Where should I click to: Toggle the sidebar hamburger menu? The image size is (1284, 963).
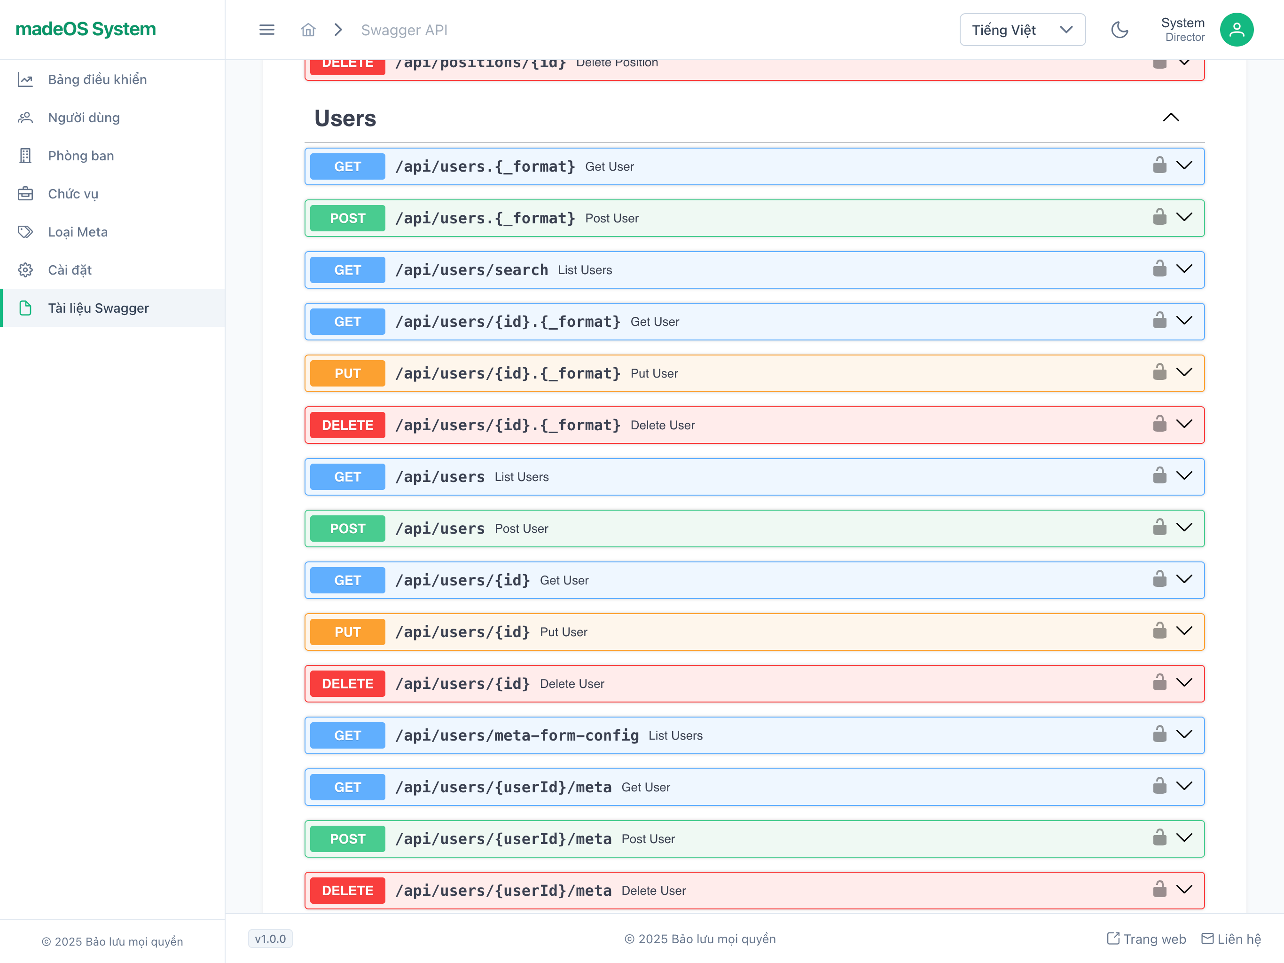coord(266,30)
